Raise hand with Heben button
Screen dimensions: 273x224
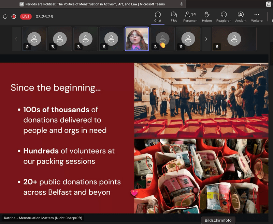pyautogui.click(x=206, y=17)
